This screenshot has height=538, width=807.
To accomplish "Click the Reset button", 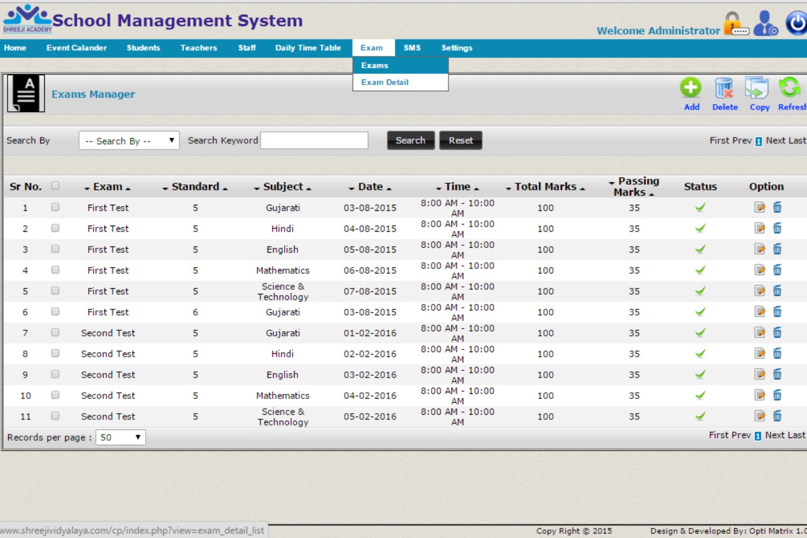I will pyautogui.click(x=461, y=141).
